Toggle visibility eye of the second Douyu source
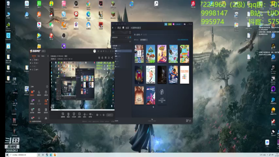The width and height of the screenshot is (279, 157). pyautogui.click(x=31, y=63)
